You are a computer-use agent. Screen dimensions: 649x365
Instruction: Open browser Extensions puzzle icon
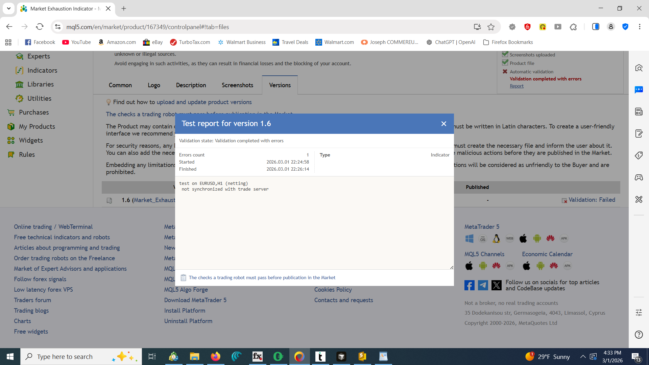(573, 27)
